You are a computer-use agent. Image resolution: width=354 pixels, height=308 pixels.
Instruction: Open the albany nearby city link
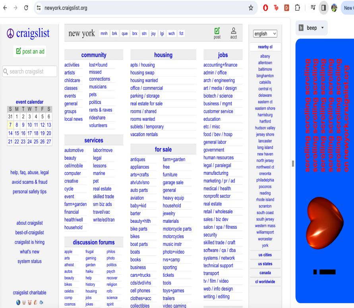click(265, 56)
